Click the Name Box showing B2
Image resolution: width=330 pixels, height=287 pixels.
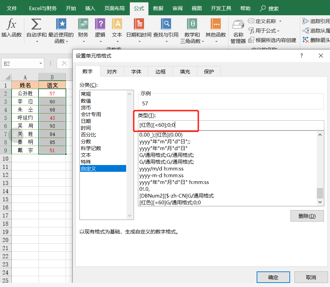[23, 63]
